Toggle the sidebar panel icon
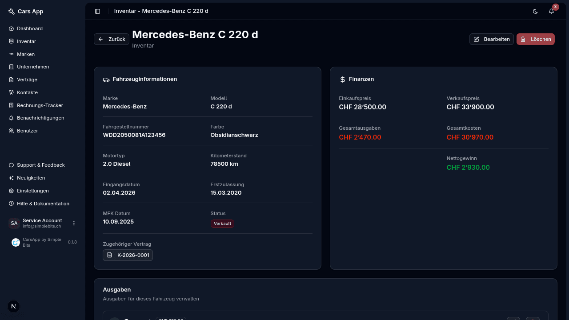 coord(98,11)
